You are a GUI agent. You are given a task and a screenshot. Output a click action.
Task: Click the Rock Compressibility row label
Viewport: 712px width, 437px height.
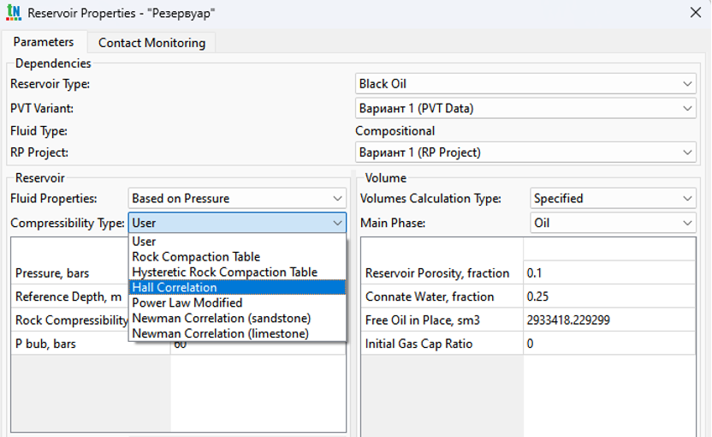point(72,320)
